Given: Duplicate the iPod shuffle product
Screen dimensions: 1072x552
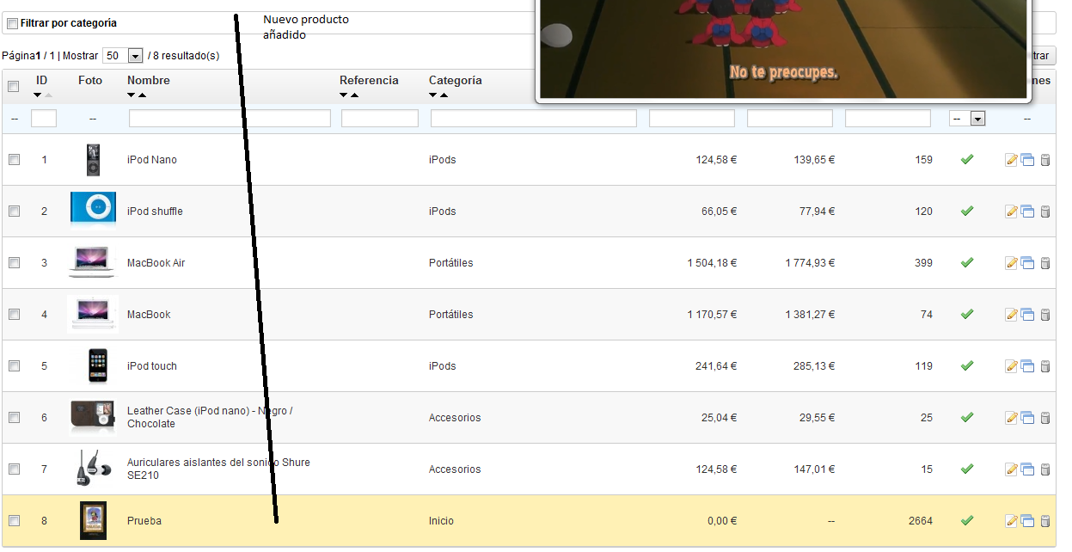Looking at the screenshot, I should pyautogui.click(x=1027, y=212).
